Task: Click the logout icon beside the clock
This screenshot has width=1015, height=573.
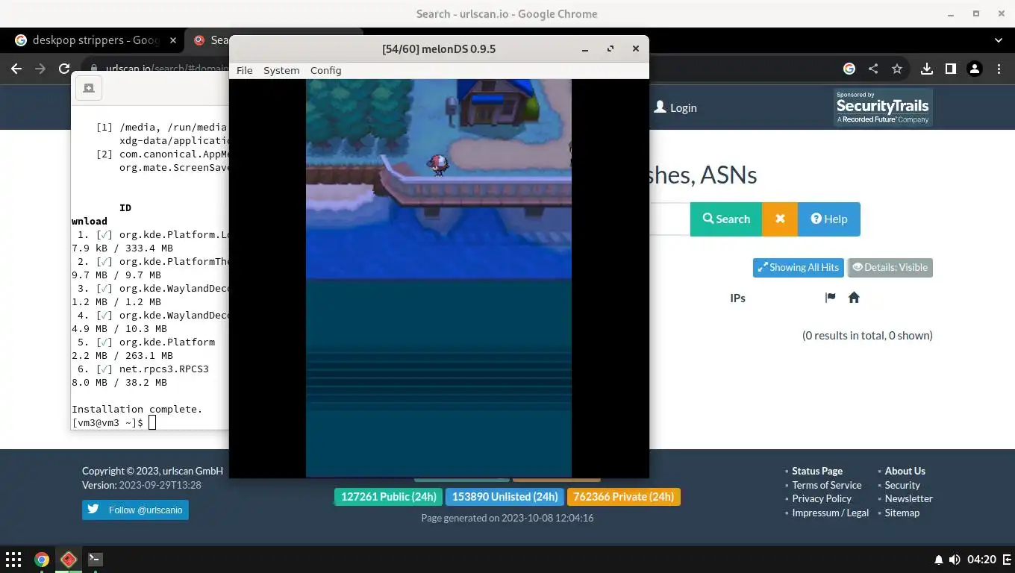Action: (x=1007, y=560)
